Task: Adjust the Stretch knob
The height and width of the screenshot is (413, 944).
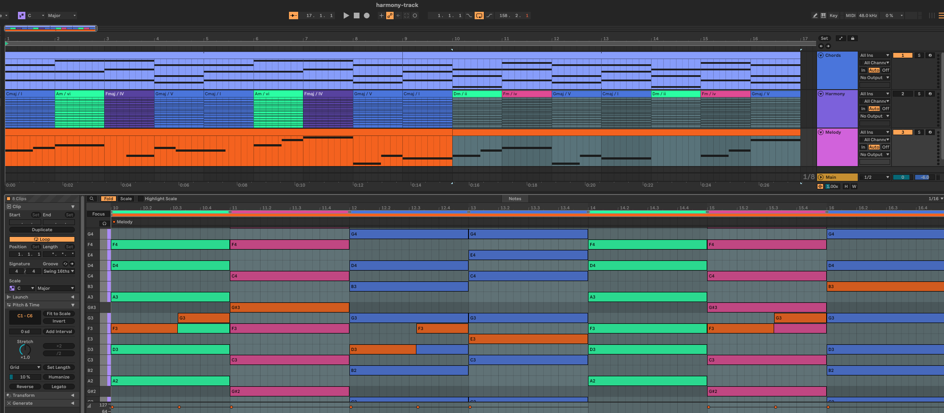Action: (25, 350)
